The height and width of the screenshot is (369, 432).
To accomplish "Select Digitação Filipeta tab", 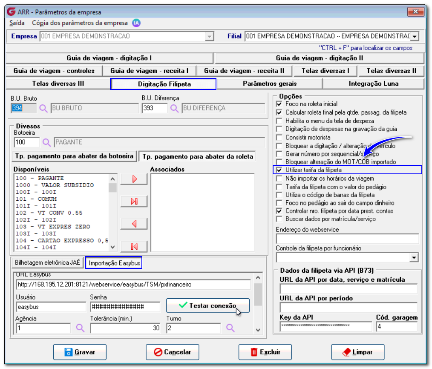I will point(163,84).
